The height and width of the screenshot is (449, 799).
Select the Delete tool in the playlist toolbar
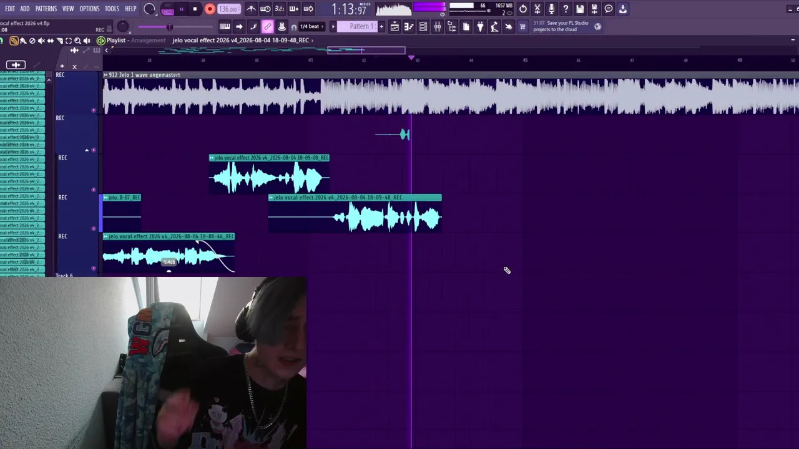click(32, 41)
